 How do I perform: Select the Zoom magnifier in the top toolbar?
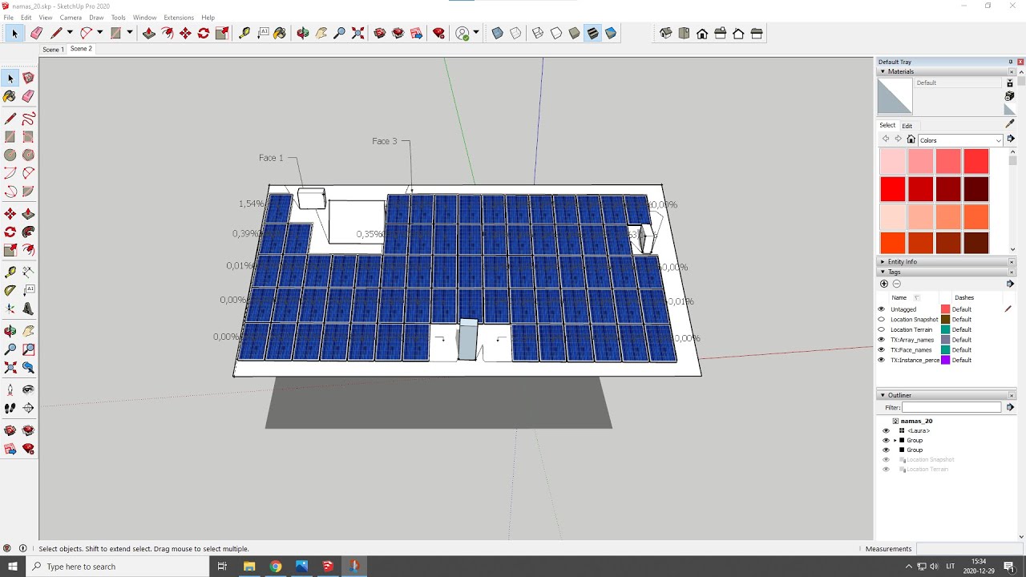click(x=339, y=33)
